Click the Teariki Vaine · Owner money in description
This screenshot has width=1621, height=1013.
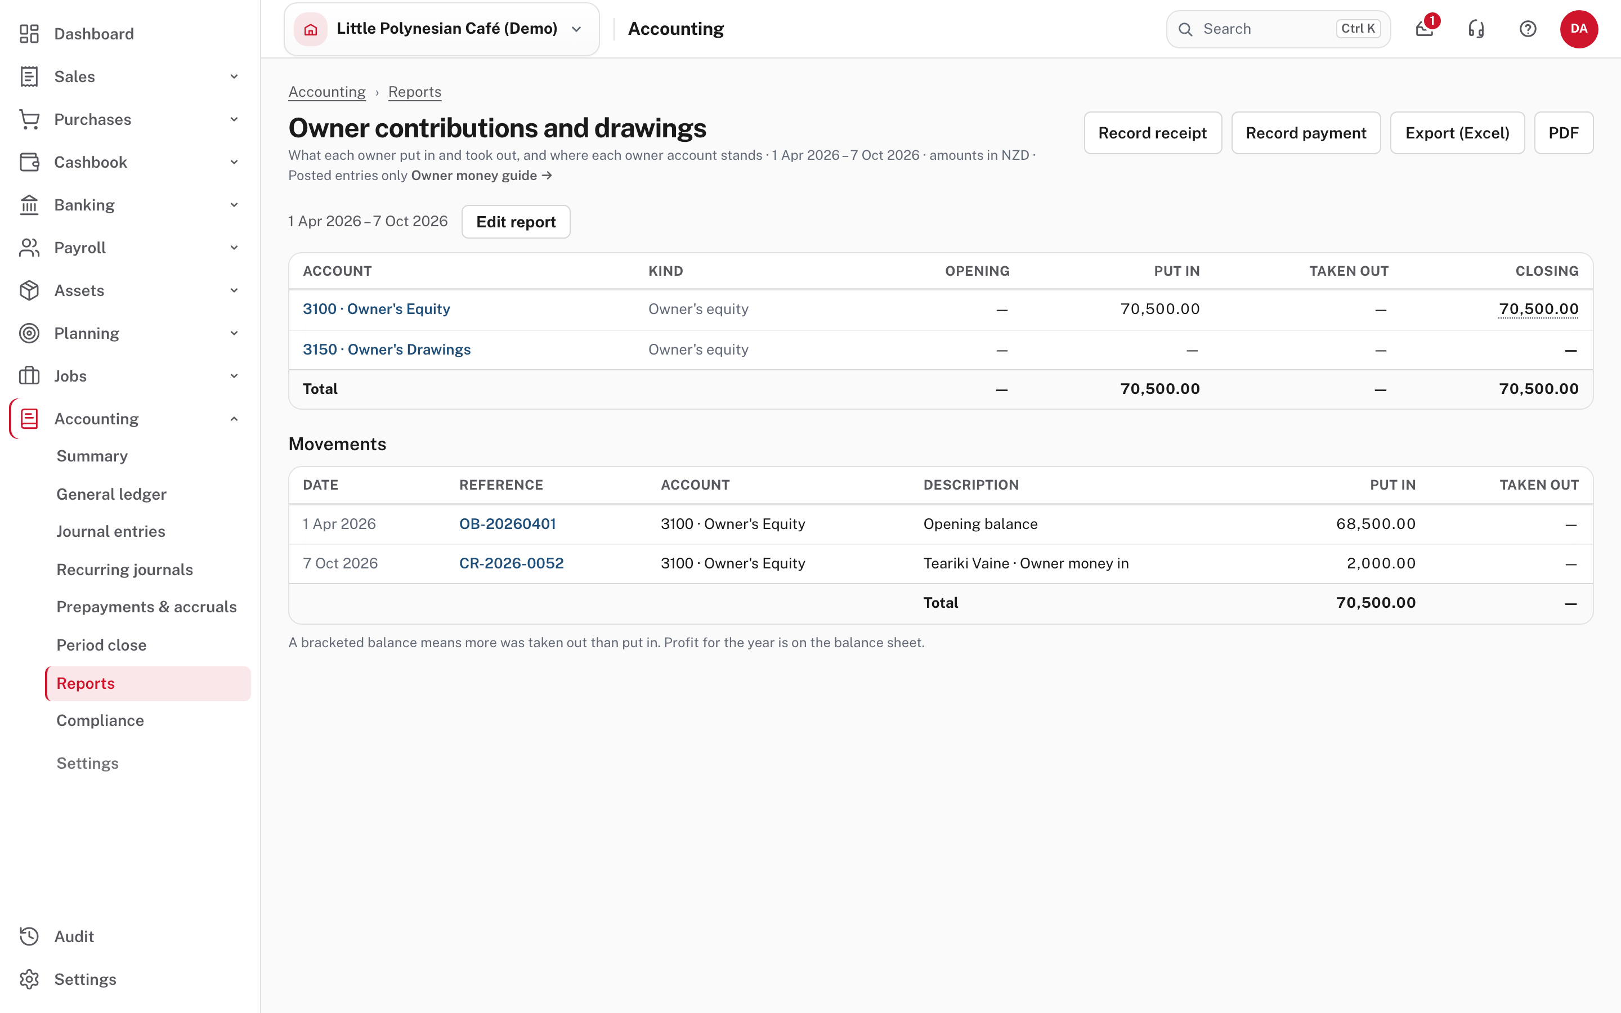pos(1026,563)
